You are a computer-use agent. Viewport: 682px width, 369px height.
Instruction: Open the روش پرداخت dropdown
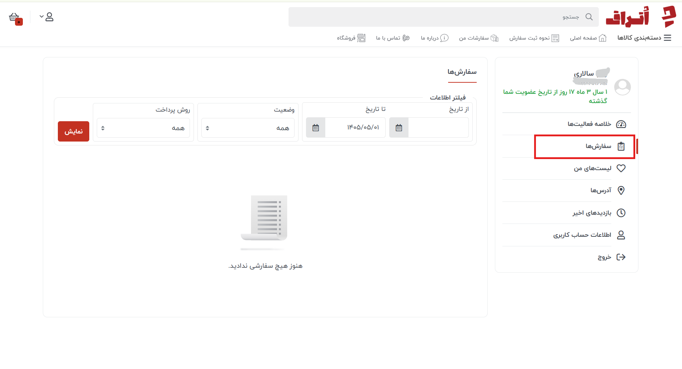tap(143, 128)
